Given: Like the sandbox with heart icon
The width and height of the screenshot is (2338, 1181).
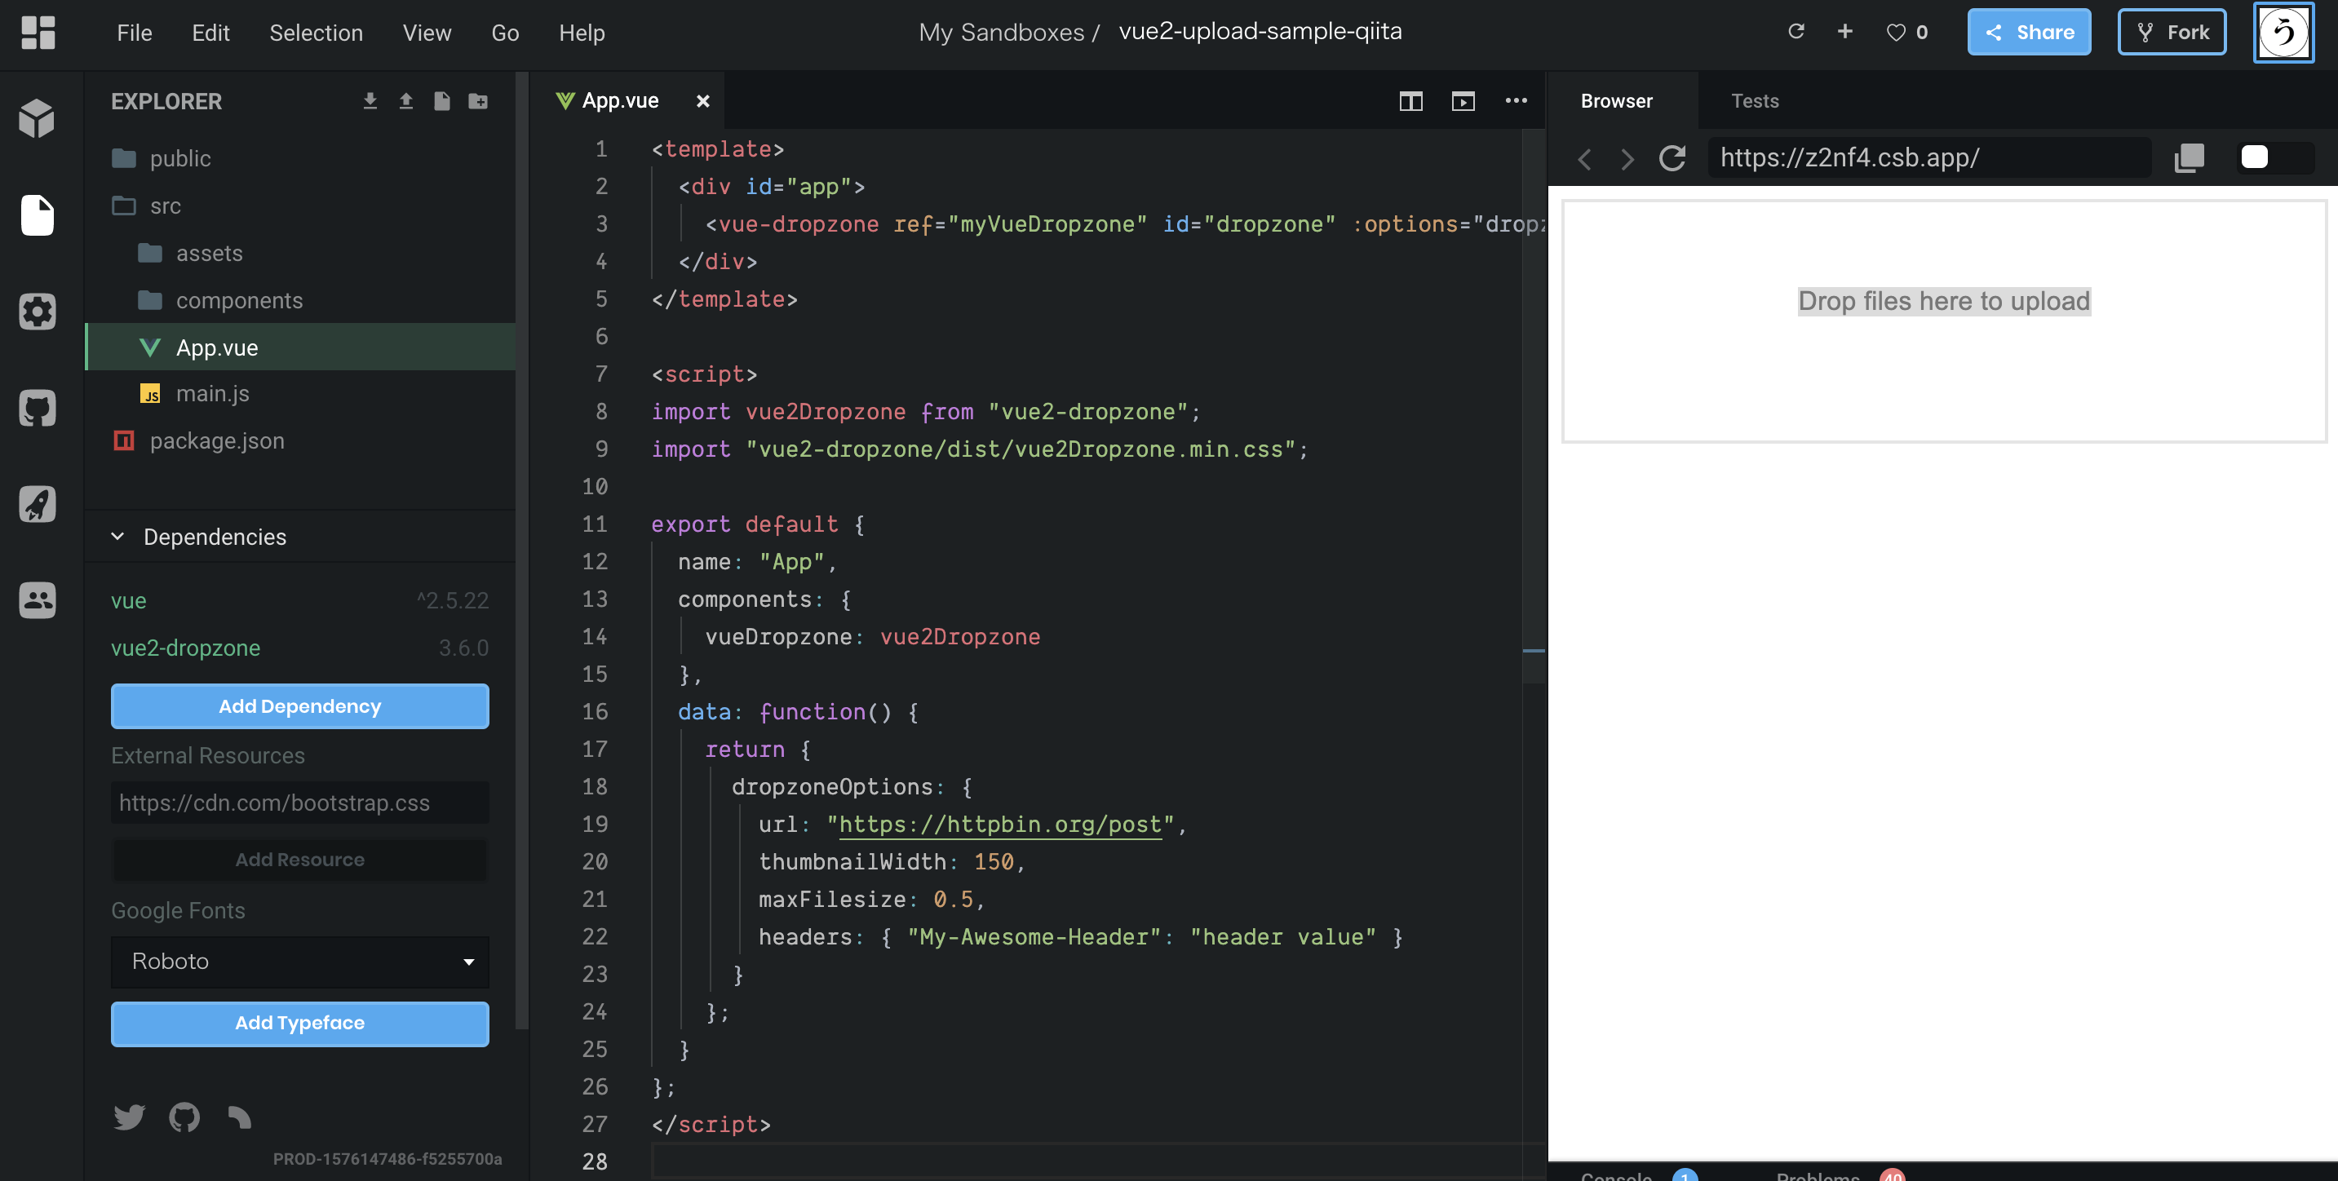Looking at the screenshot, I should tap(1896, 33).
